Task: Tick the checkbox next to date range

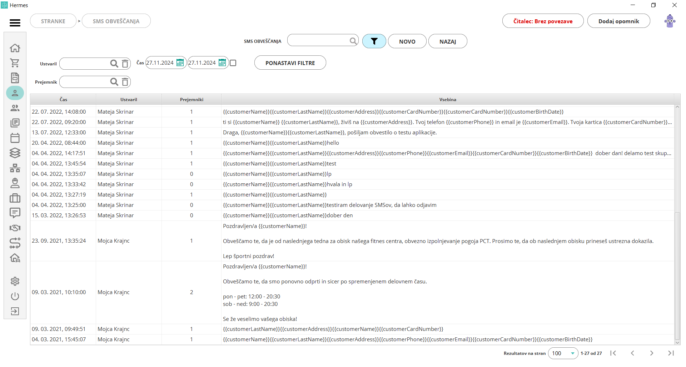Action: (x=233, y=63)
